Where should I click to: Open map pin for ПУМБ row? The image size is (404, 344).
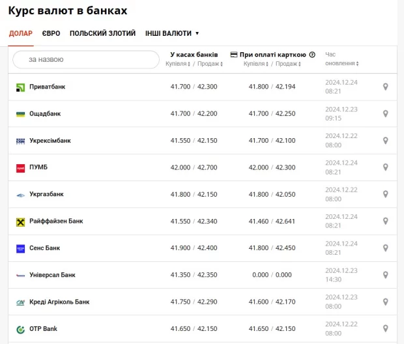pyautogui.click(x=385, y=167)
